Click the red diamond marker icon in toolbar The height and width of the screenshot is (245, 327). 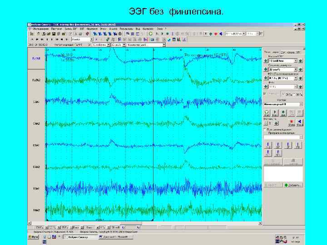(216, 34)
